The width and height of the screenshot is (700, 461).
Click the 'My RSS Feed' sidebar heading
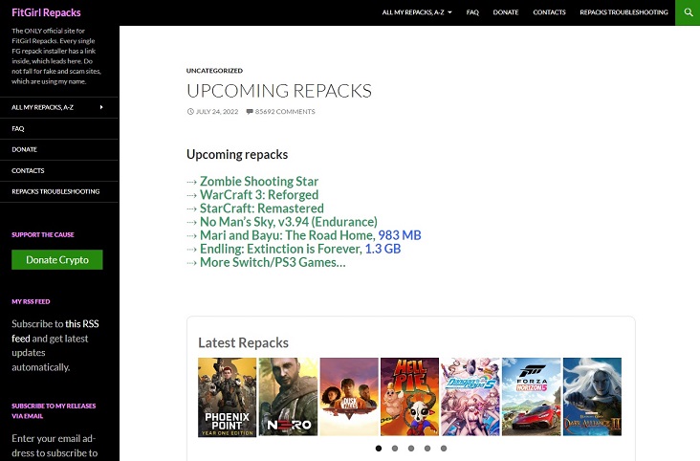tap(31, 301)
